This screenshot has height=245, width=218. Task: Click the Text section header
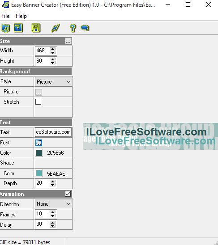point(36,122)
